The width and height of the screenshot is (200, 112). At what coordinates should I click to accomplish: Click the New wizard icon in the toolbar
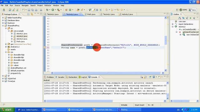pos(23,10)
